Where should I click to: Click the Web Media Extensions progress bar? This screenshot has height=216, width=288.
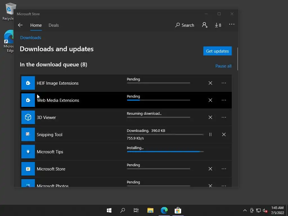tap(159, 100)
